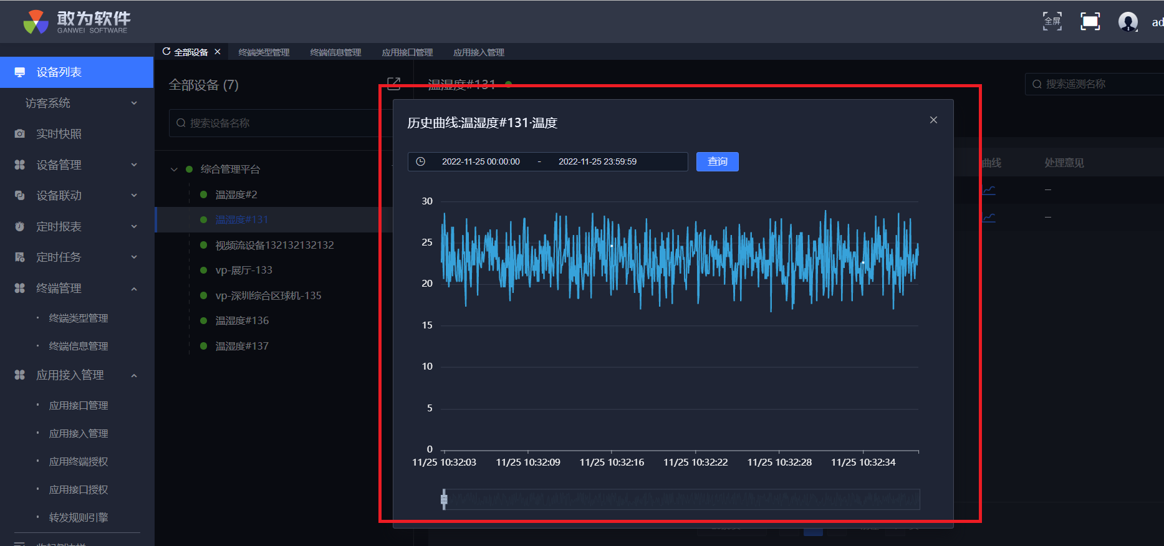The width and height of the screenshot is (1164, 546).
Task: Click the 查询 query button
Action: pos(717,161)
